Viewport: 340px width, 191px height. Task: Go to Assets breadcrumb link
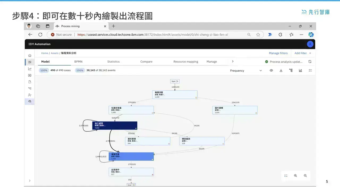(x=54, y=53)
